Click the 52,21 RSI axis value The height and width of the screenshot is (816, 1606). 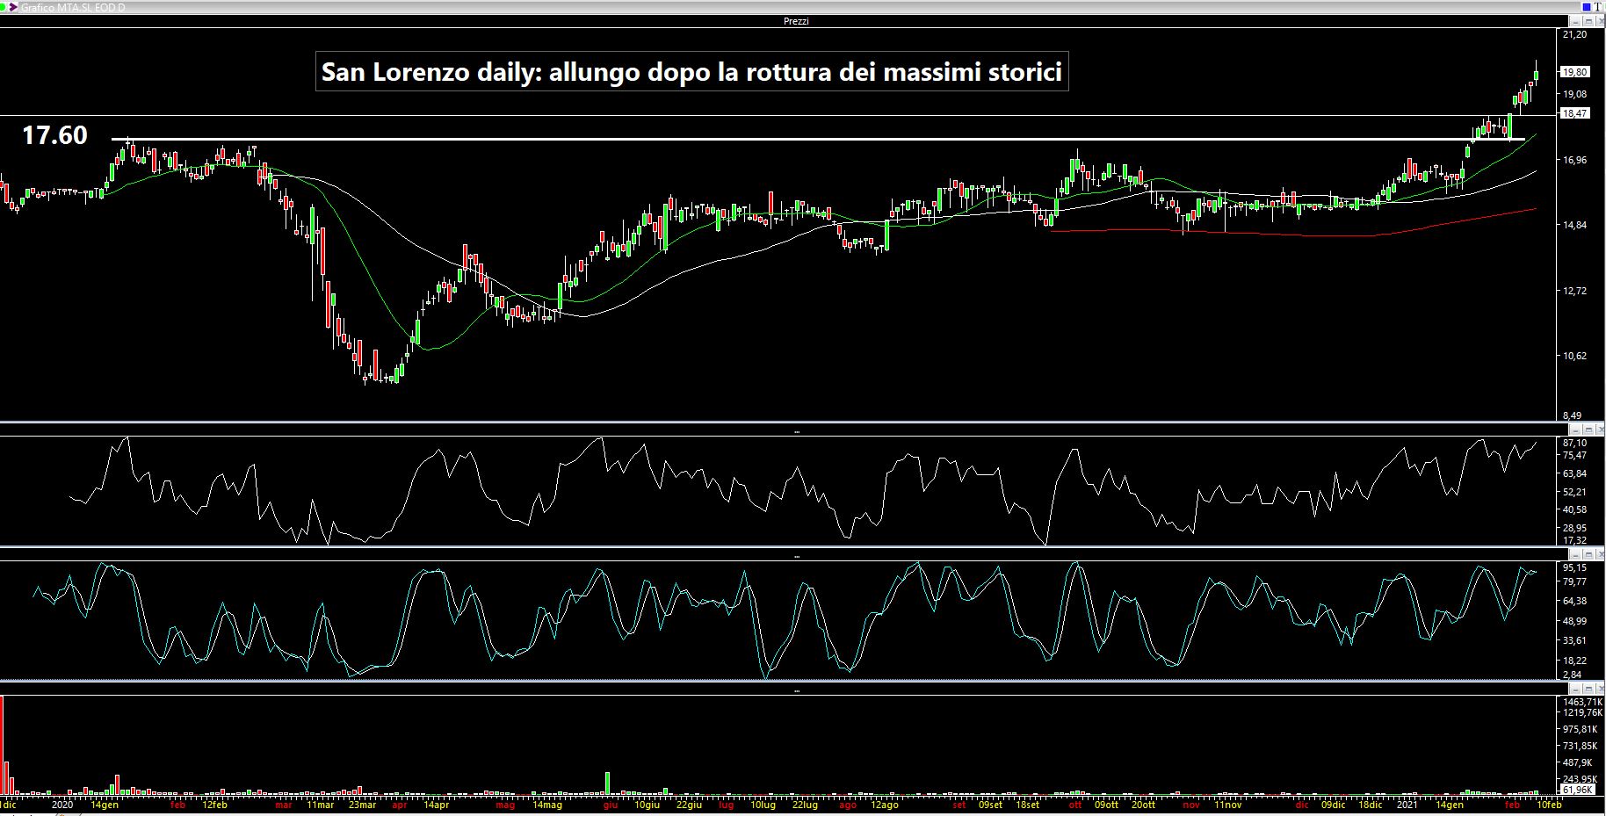(1575, 491)
